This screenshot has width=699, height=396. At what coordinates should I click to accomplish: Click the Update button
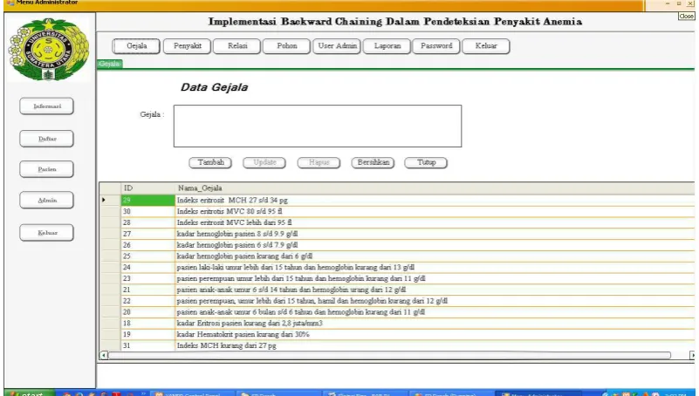pyautogui.click(x=264, y=162)
